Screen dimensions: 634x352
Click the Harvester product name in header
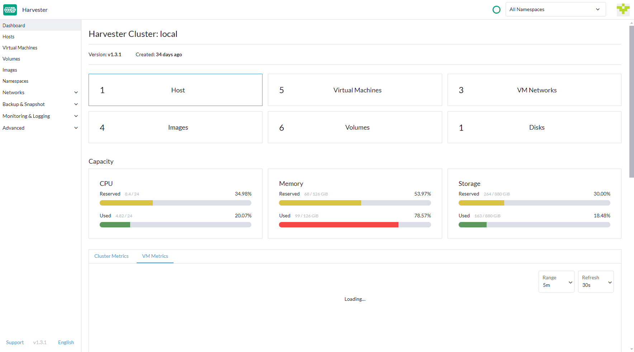pyautogui.click(x=35, y=10)
